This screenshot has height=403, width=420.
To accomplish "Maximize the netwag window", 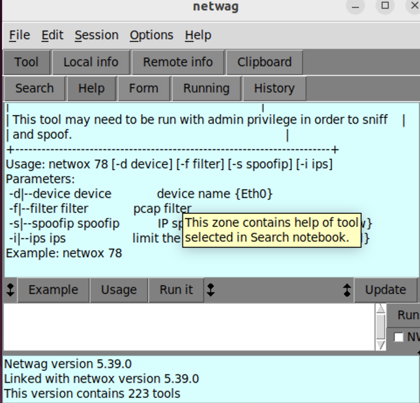I will coord(385,6).
